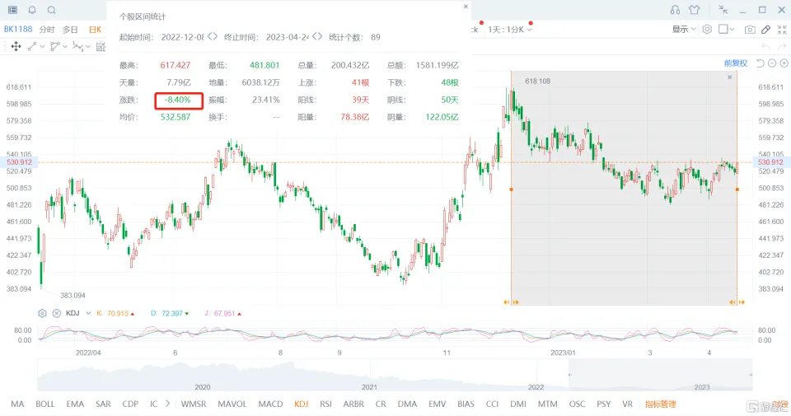Screen dimensions: 791x416
Task: Remove the KDJ indicator with X icon
Action: 56,313
